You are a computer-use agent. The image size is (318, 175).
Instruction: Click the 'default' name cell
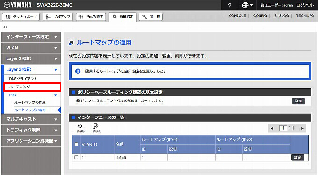121,158
